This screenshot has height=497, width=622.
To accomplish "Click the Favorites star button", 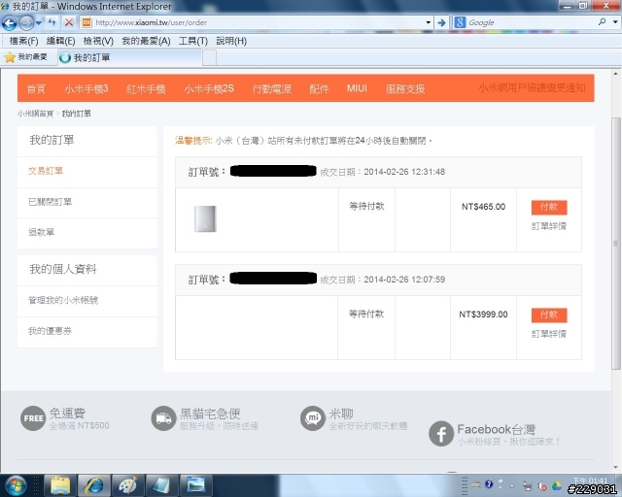I will coord(26,57).
